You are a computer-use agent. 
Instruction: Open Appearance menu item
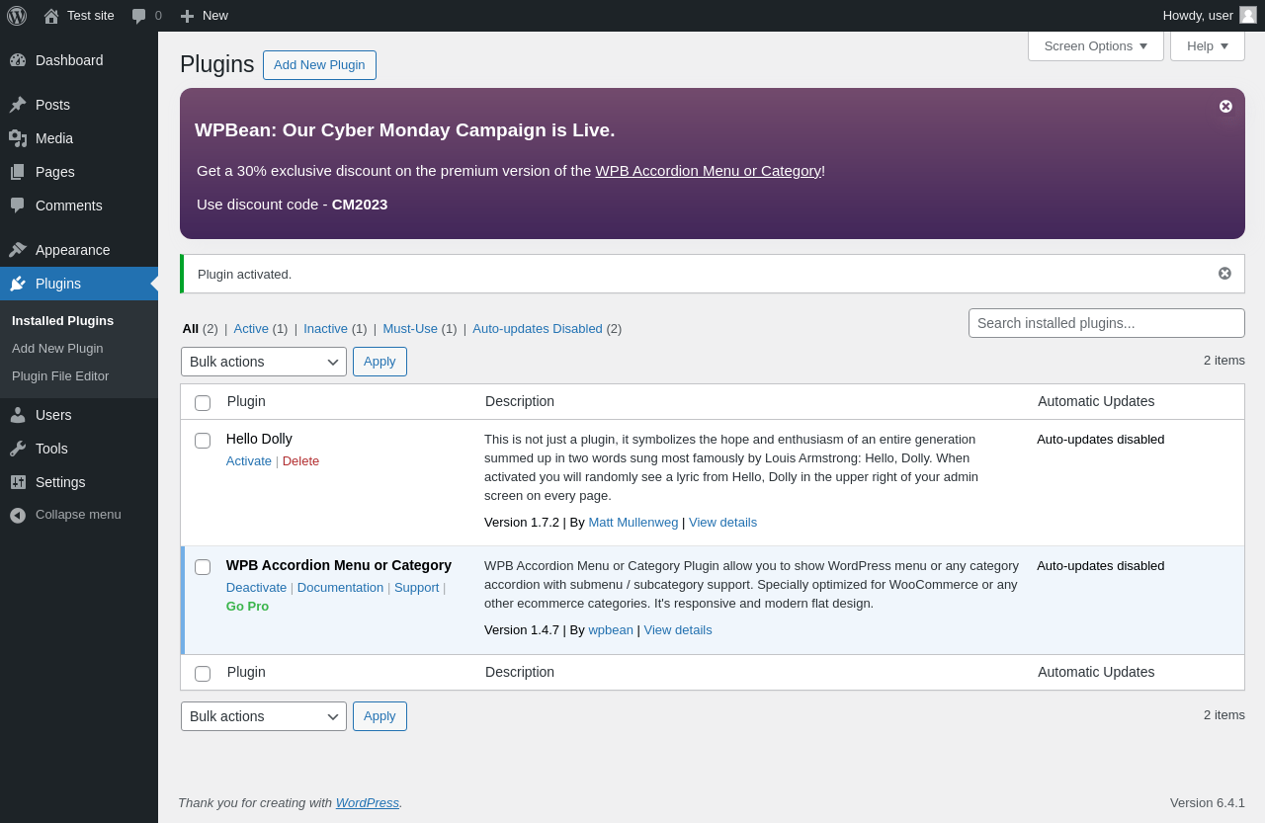pos(79,250)
